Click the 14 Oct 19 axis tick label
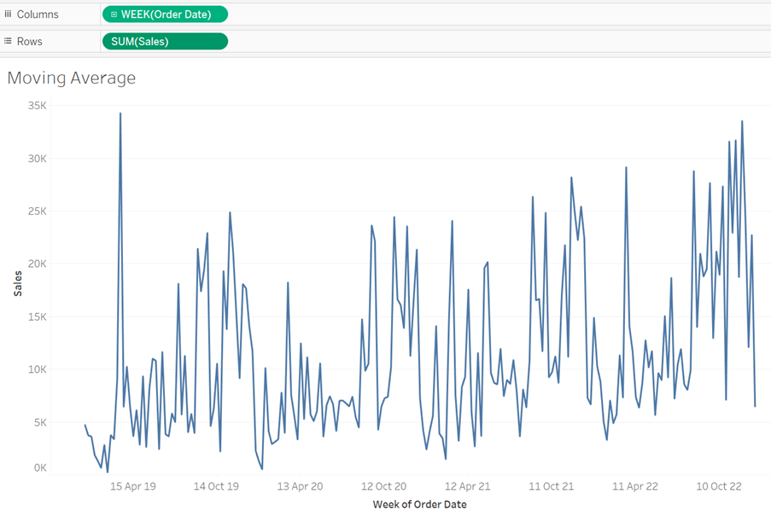Viewport: 771px width, 517px height. point(215,485)
